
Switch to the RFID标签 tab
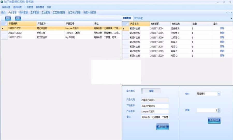coord(139,18)
